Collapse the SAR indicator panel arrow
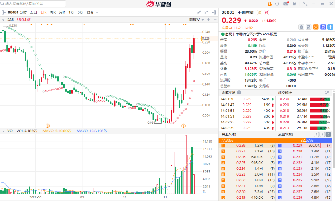This screenshot has height=201, width=335. tap(3, 20)
